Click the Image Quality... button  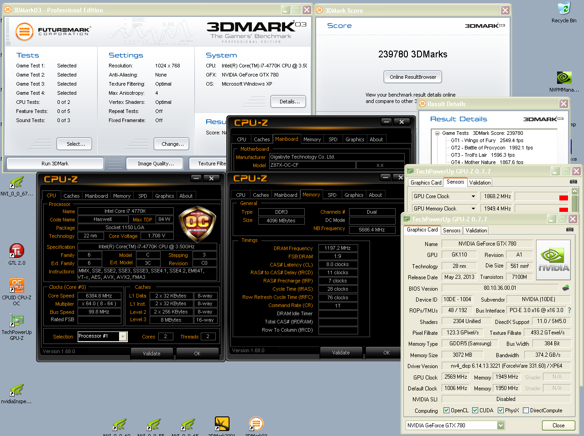click(x=156, y=164)
